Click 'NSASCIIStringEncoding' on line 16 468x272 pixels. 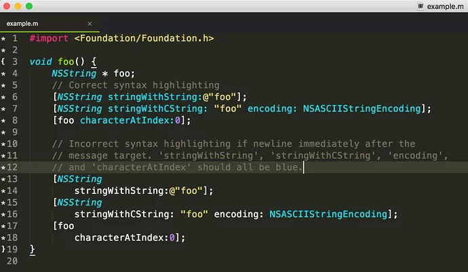(x=328, y=214)
